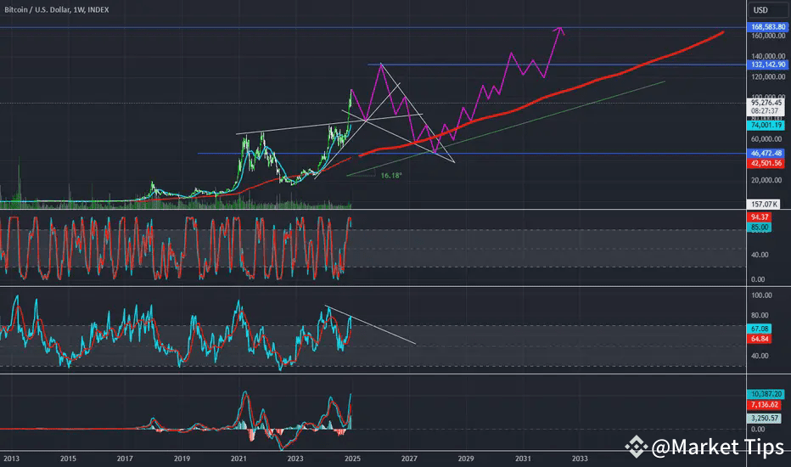Click the 80.00 RSI scale value

point(760,316)
